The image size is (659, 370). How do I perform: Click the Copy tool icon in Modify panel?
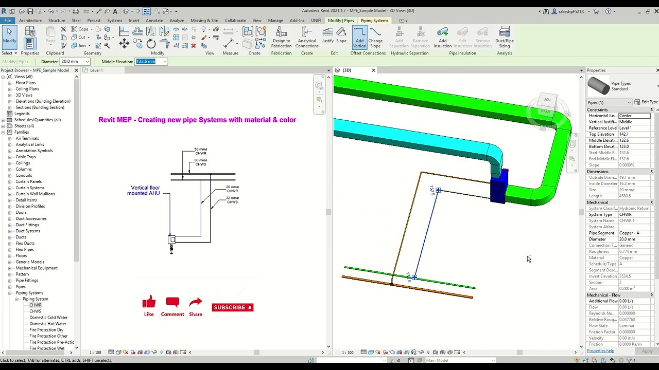click(x=138, y=44)
